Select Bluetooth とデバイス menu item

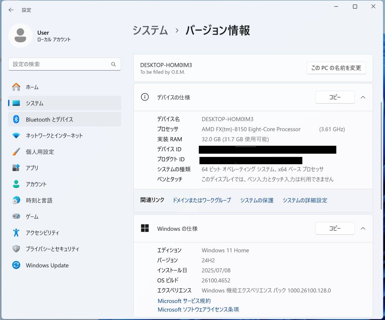coord(64,119)
